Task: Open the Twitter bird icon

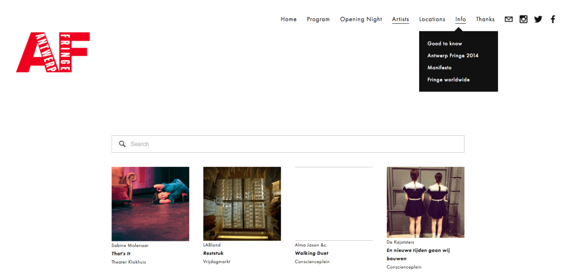Action: (538, 19)
